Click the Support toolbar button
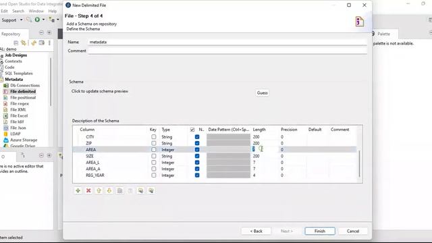This screenshot has height=243, width=432. (9, 20)
